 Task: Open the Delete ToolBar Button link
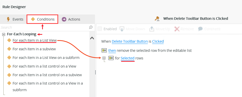pos(130,41)
